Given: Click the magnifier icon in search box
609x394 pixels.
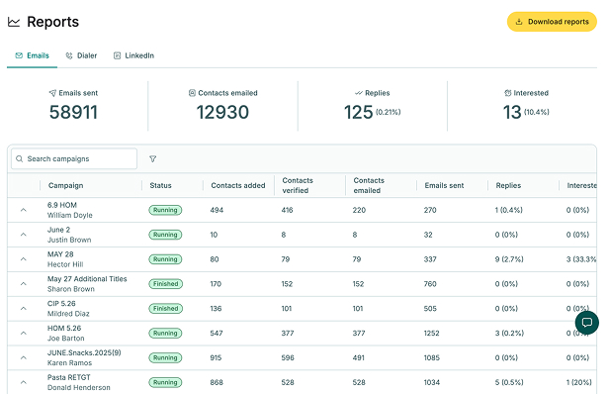Looking at the screenshot, I should (x=20, y=158).
